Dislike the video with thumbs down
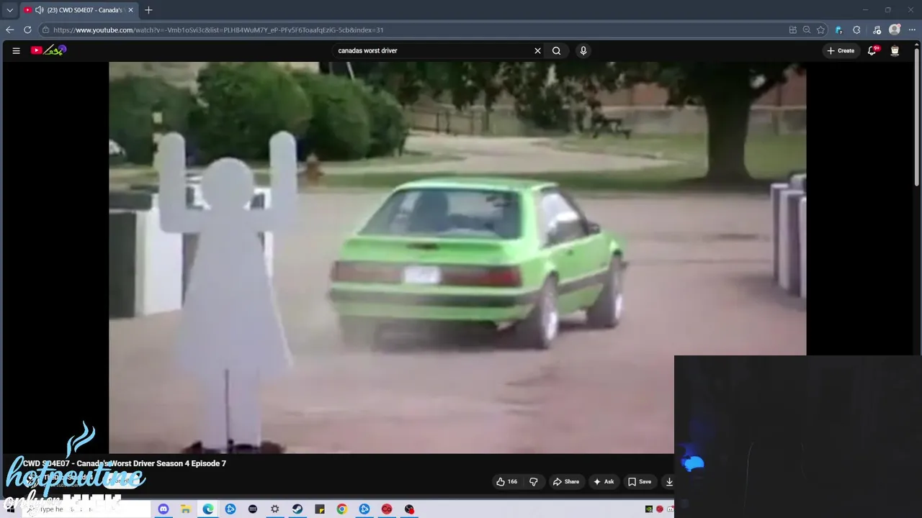Viewport: 922px width, 518px height. pyautogui.click(x=534, y=481)
